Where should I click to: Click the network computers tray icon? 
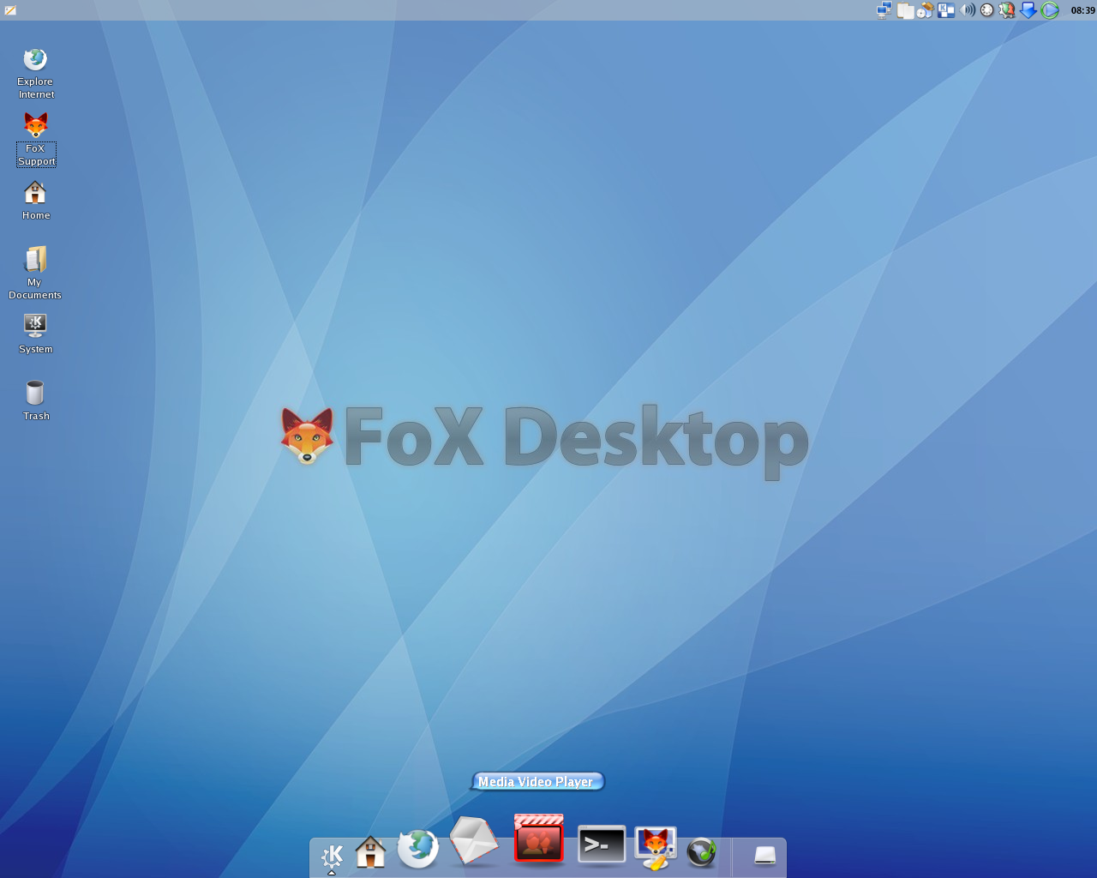(884, 10)
